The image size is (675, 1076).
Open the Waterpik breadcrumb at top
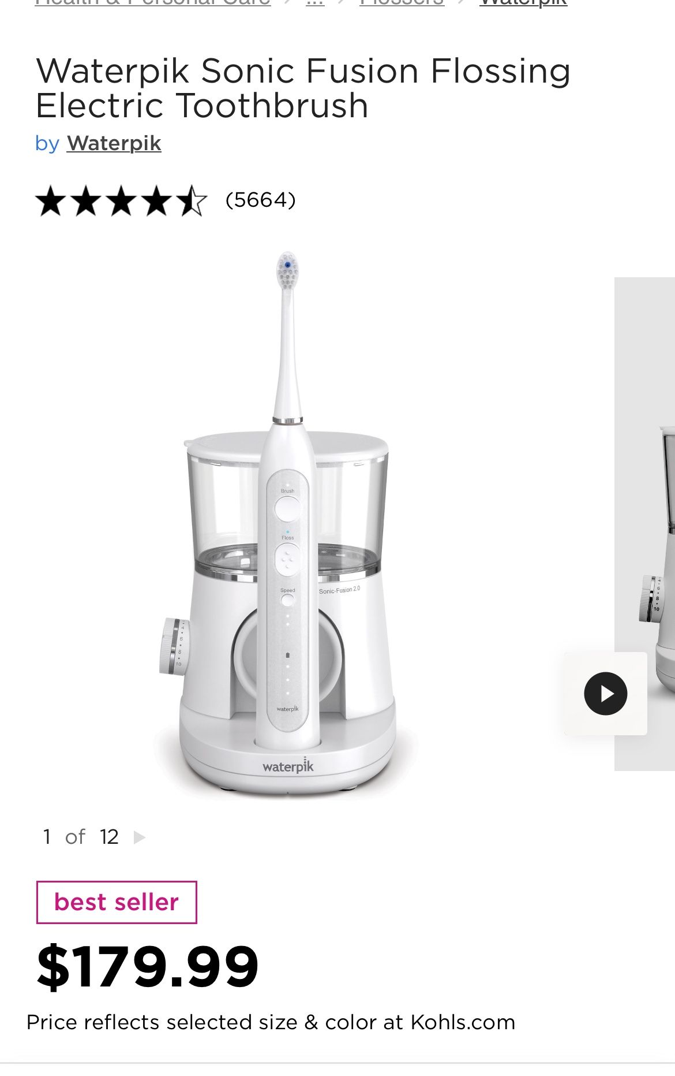523,3
